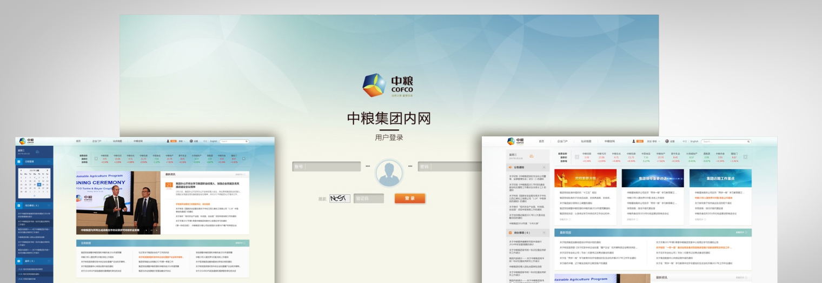The height and width of the screenshot is (283, 822).
Task: Click the stock ticker next arrow in right dashboard
Action: pos(745,157)
